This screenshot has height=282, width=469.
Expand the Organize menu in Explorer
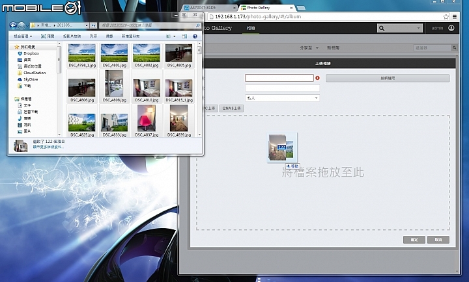click(23, 36)
